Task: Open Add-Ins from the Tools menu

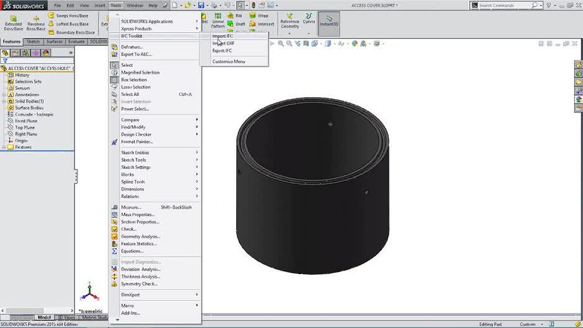Action: pyautogui.click(x=130, y=313)
